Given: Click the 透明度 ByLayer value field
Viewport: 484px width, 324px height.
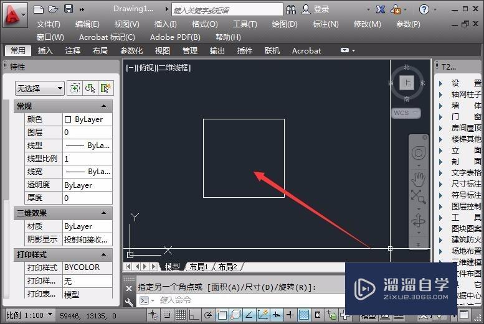Looking at the screenshot, I should tap(87, 185).
